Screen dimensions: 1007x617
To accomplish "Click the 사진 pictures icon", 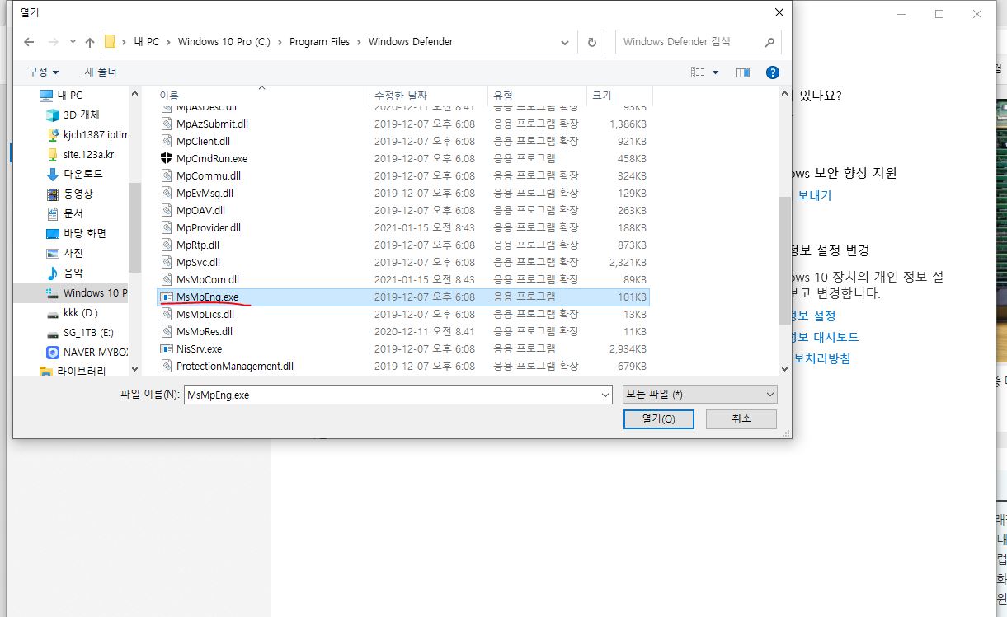I will click(52, 253).
